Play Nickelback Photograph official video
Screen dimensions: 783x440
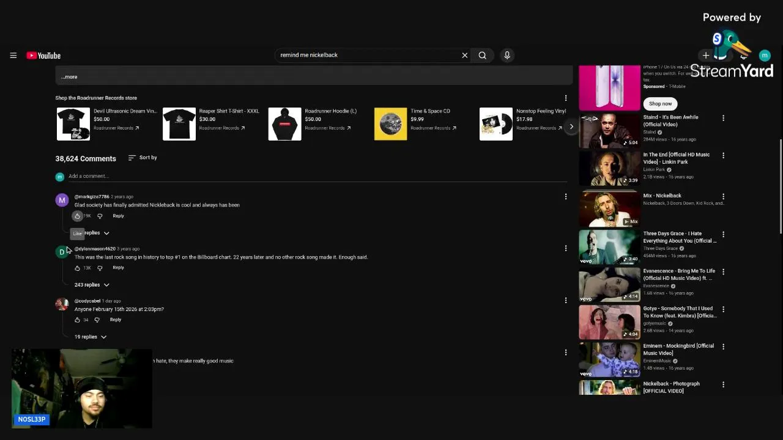click(610, 387)
